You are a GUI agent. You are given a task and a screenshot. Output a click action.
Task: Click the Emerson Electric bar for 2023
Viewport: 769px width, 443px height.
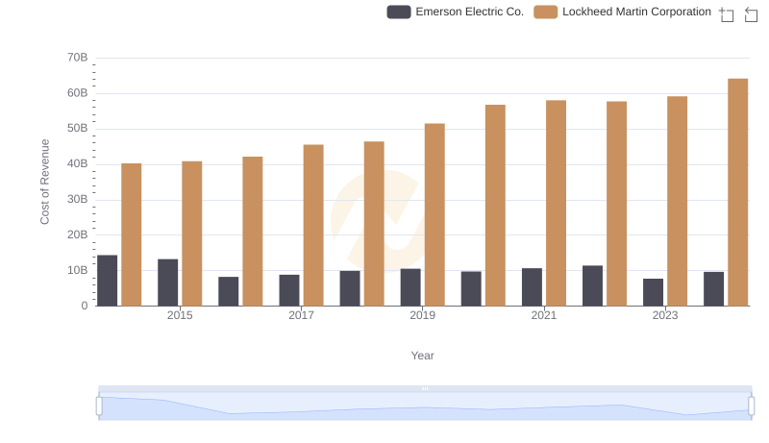653,292
